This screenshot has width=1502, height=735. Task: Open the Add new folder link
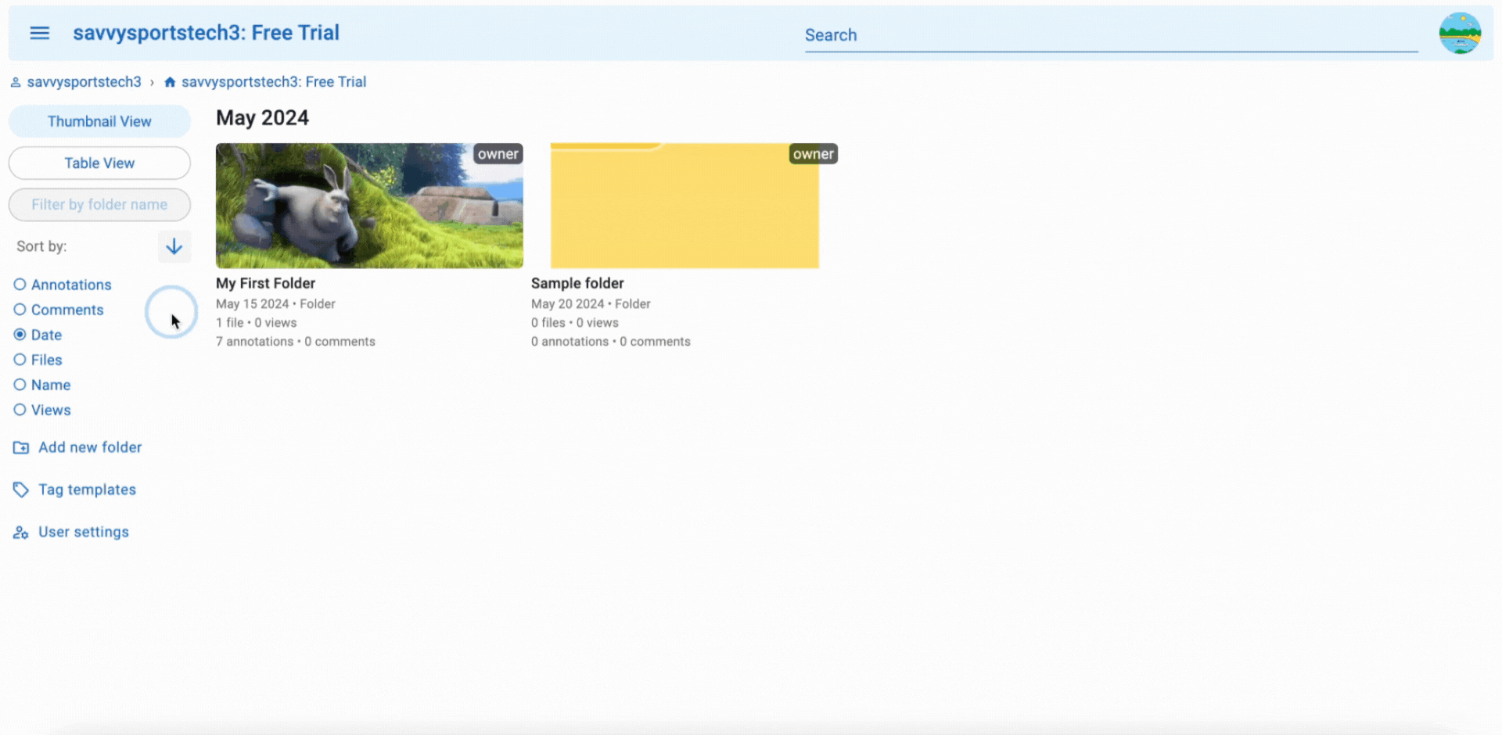[x=90, y=447]
